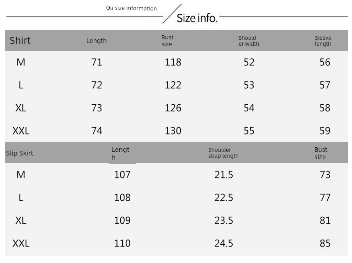The height and width of the screenshot is (263, 352).
Task: Click the "Shoulder width" column header
Action: [249, 41]
